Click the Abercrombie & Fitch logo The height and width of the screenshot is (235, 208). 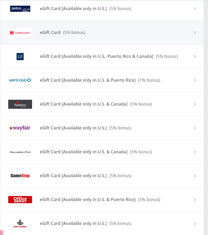point(20,152)
